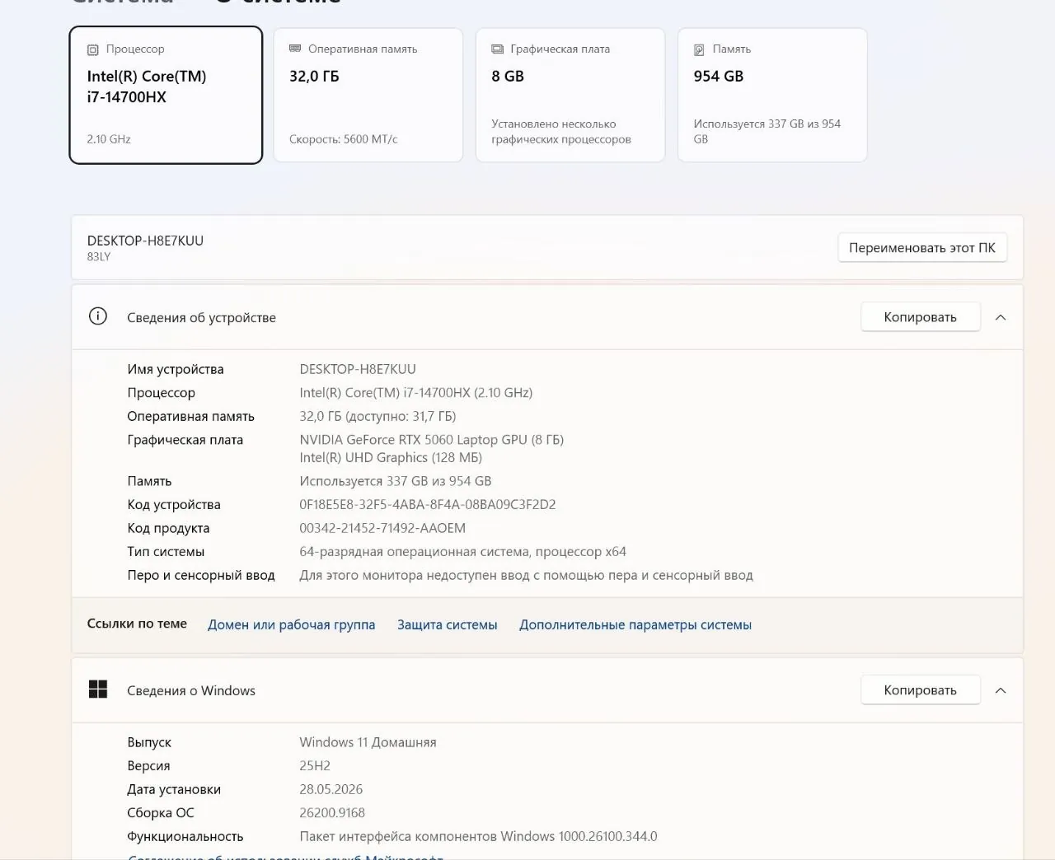Click the version value 25H2
Viewport: 1055px width, 860px height.
tap(315, 766)
